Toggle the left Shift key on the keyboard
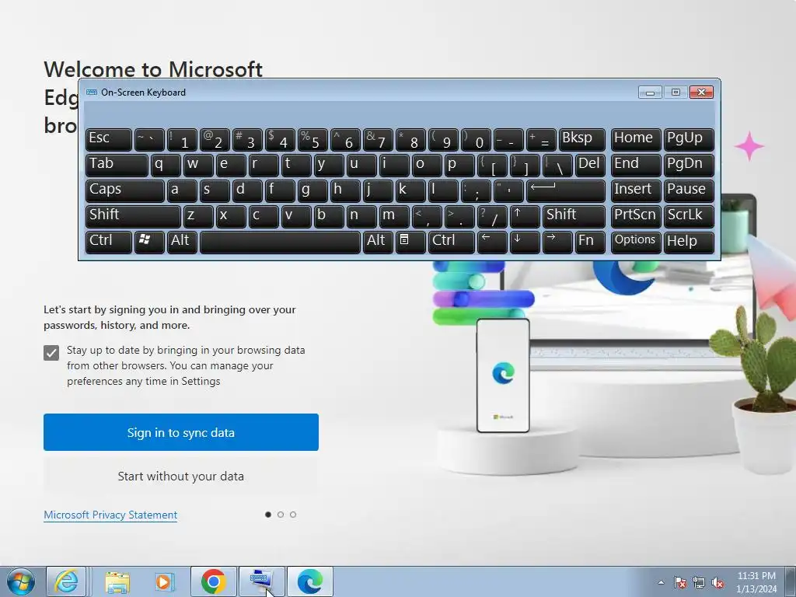 133,216
